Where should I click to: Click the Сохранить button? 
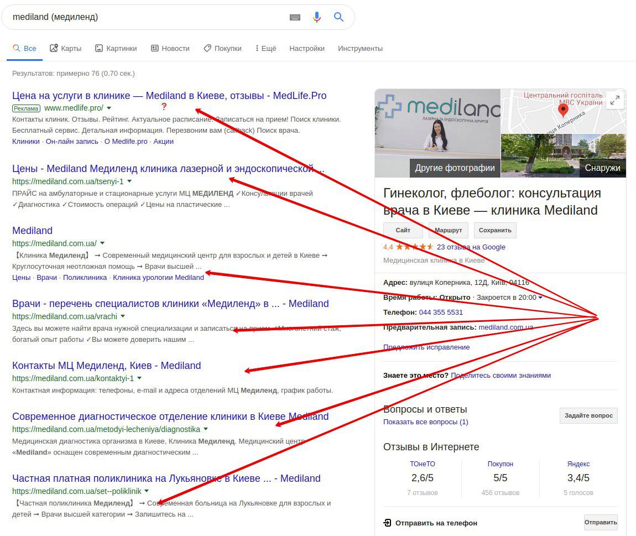click(x=495, y=230)
